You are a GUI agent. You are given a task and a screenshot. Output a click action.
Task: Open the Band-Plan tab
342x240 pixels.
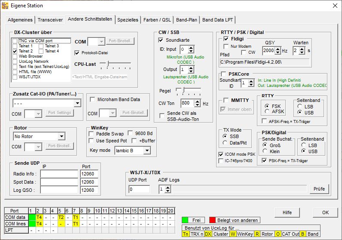click(187, 20)
